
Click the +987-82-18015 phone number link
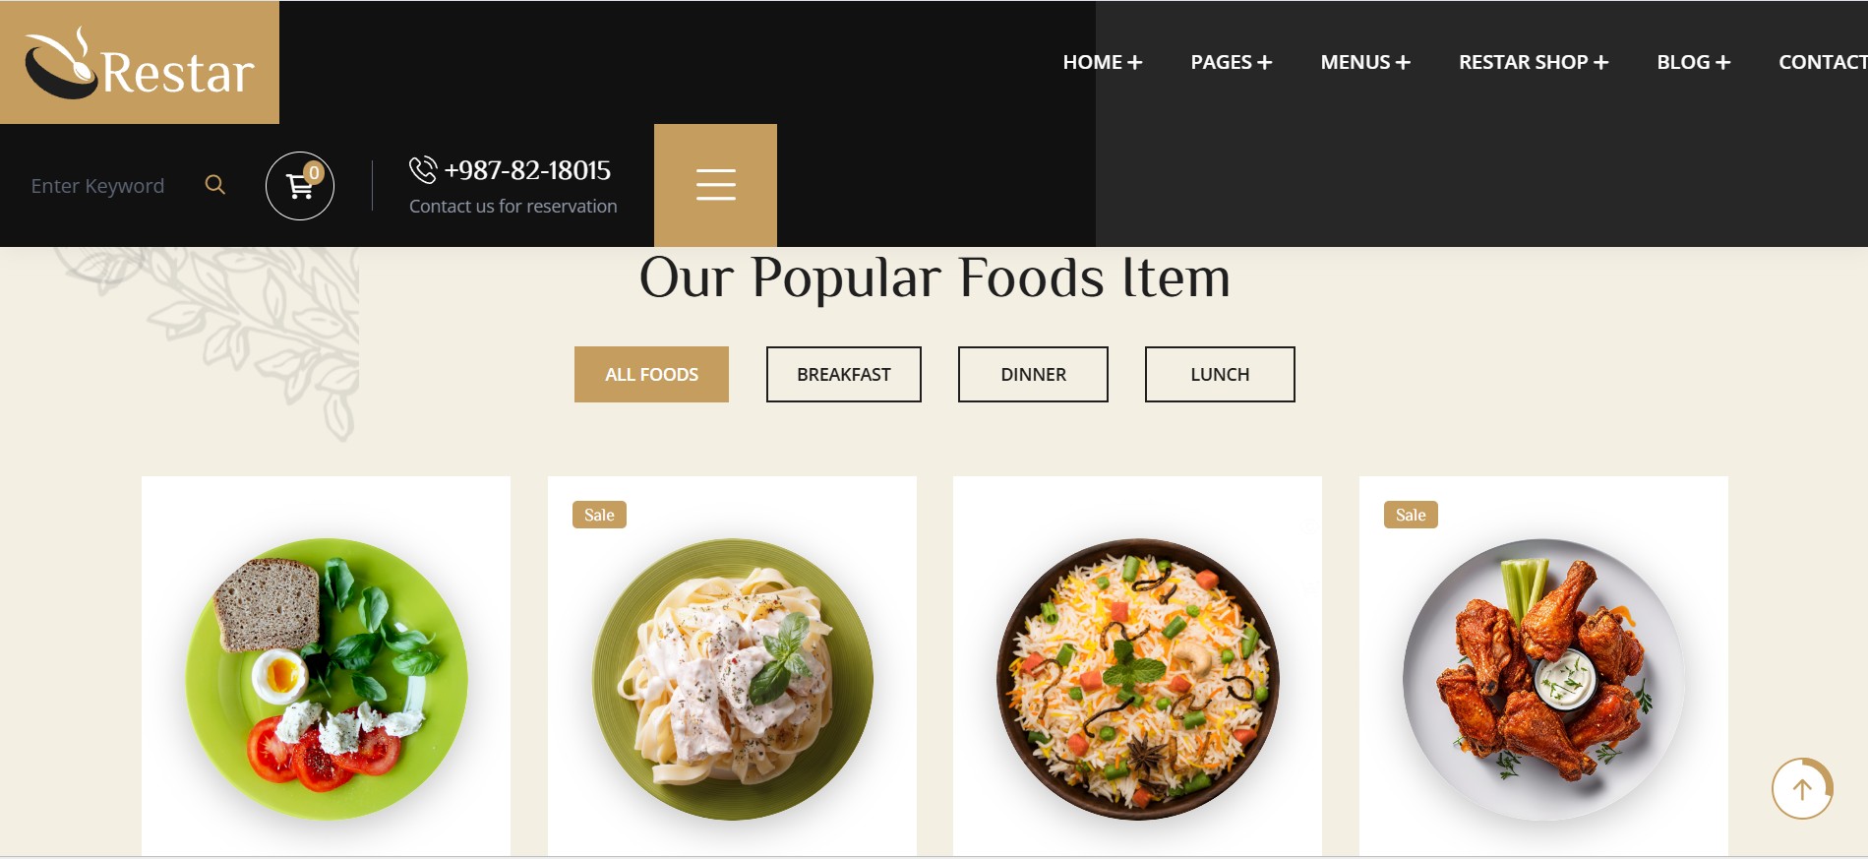point(527,170)
